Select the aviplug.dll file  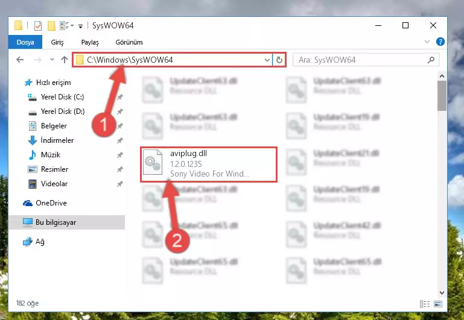pos(209,164)
